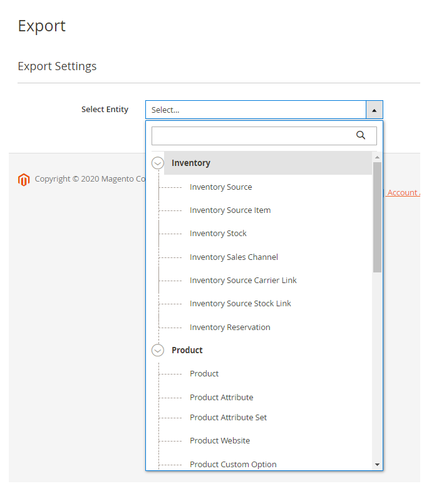This screenshot has height=491, width=429.
Task: Click the search magnifier icon in dropdown
Action: pyautogui.click(x=360, y=135)
